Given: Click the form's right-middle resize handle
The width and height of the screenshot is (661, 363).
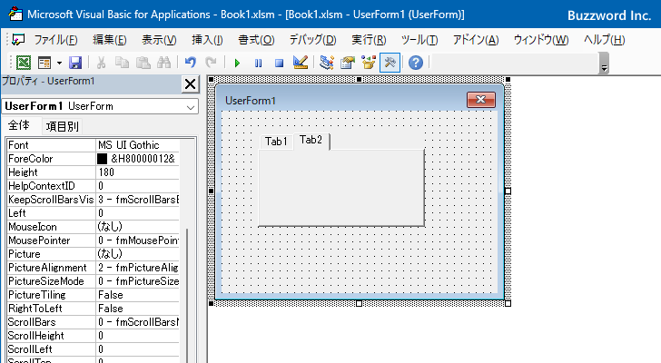Looking at the screenshot, I should 508,191.
